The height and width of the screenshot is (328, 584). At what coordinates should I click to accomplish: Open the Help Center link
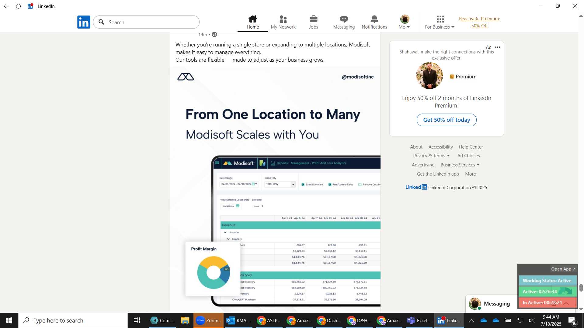[471, 147]
